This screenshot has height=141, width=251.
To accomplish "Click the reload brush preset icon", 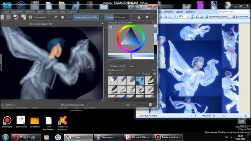I will (x=69, y=17).
